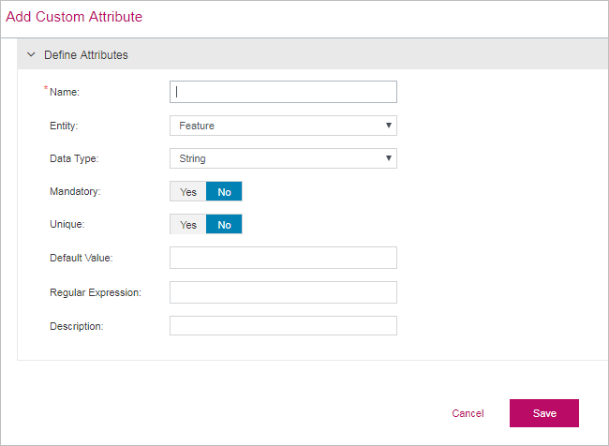
Task: Select the Description text field
Action: click(283, 326)
